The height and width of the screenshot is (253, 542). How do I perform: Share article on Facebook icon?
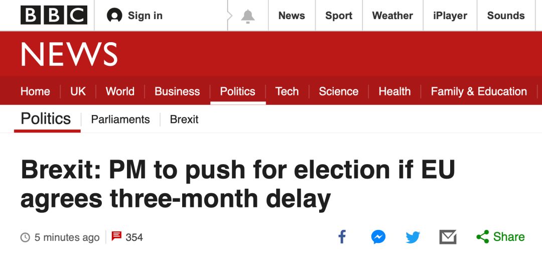(x=342, y=237)
